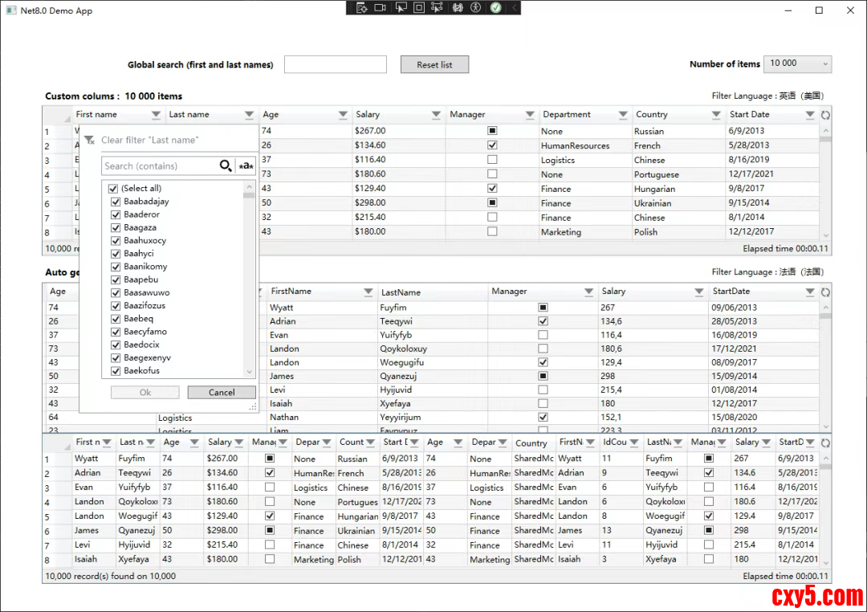Uncheck the Baahuxocy checkbox
The image size is (867, 612).
(x=116, y=241)
